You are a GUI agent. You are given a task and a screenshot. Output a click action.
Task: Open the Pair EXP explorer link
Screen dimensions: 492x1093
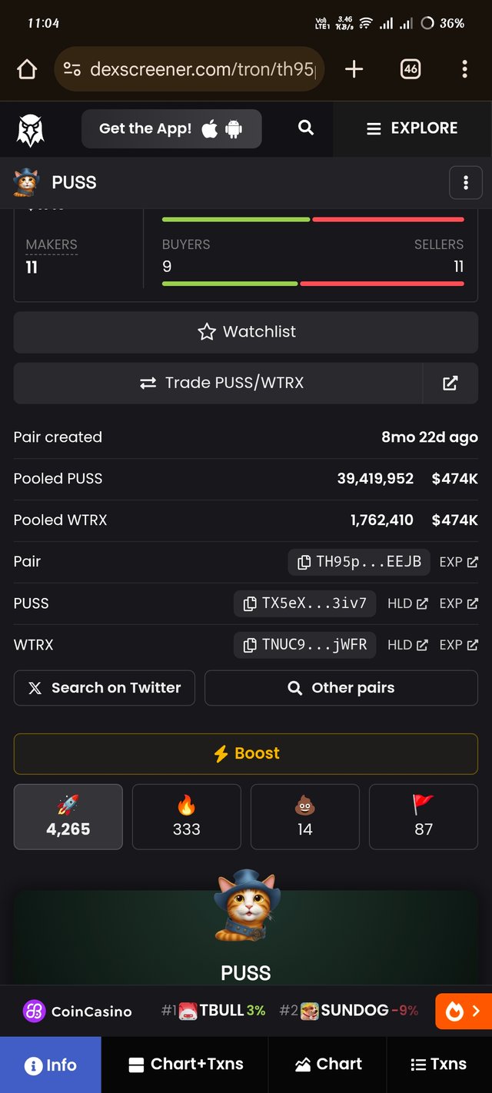(x=459, y=562)
